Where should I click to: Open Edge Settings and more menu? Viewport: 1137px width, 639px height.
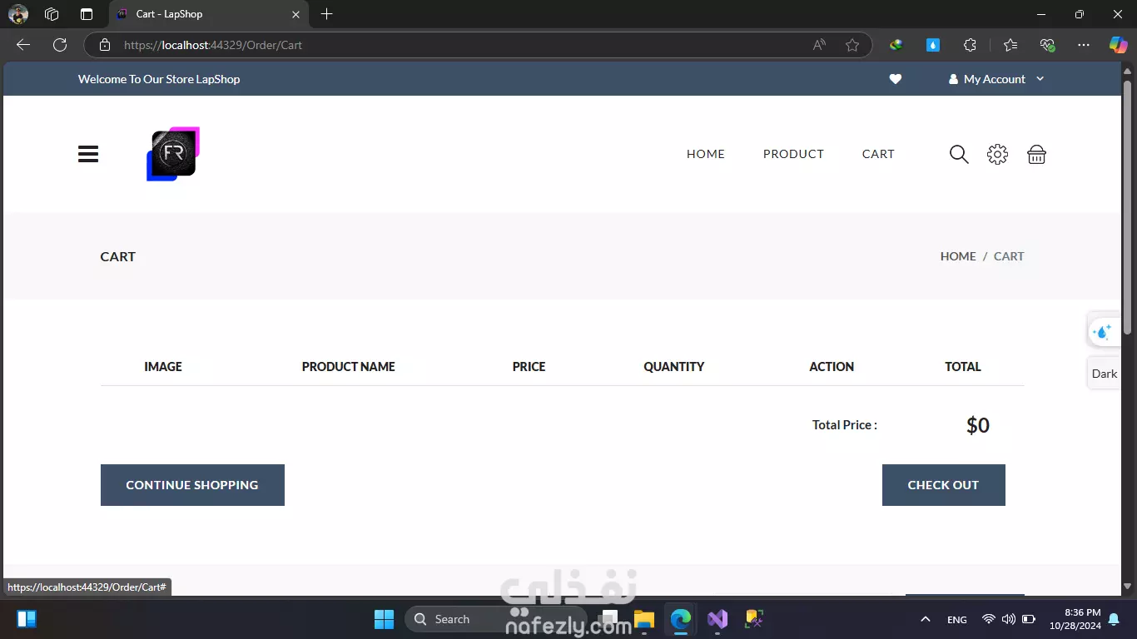click(x=1084, y=45)
